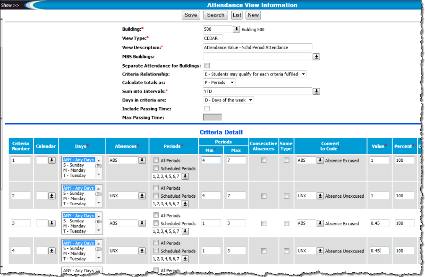Screen dimensions: 425x277
Task: Enable Separate Attendance for Buildings checkbox
Action: [x=207, y=66]
